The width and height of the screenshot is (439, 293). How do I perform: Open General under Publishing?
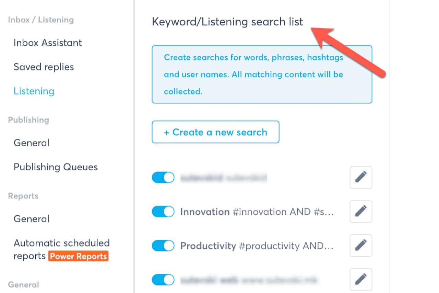(x=32, y=143)
